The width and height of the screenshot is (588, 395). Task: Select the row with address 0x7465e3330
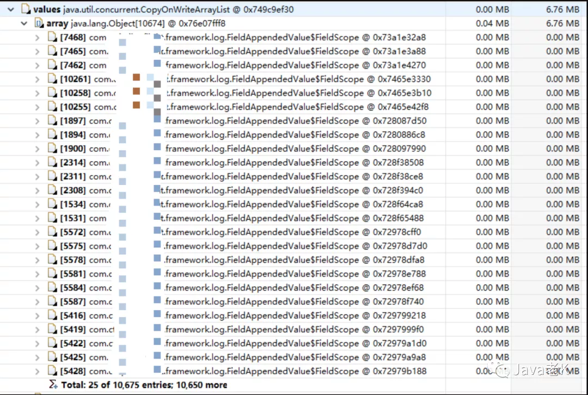[294, 79]
